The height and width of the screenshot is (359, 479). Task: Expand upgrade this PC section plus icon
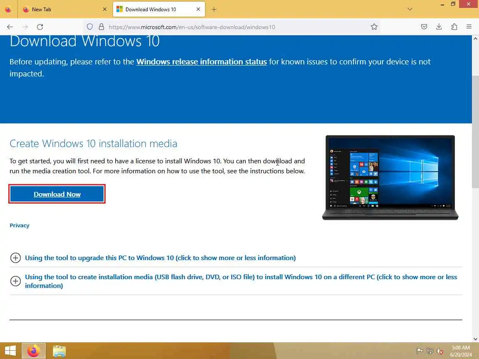pyautogui.click(x=15, y=258)
